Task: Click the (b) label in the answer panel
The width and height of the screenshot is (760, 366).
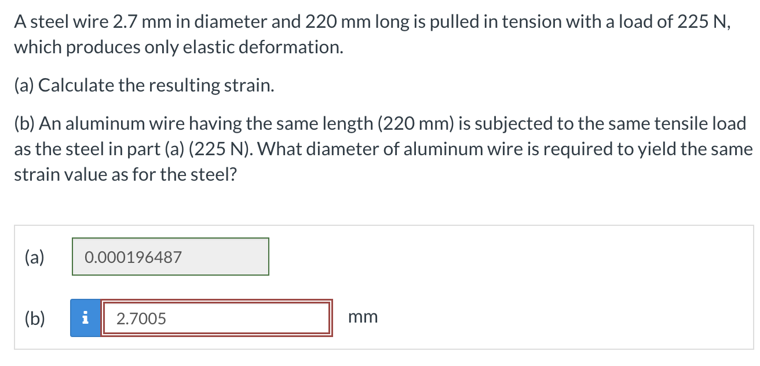Action: point(35,318)
